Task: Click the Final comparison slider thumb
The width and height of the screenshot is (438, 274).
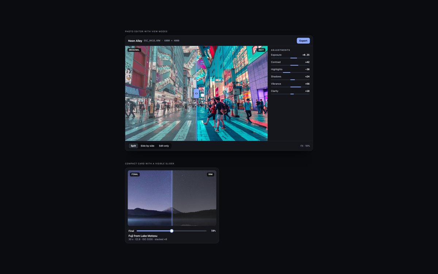Action: pyautogui.click(x=172, y=231)
